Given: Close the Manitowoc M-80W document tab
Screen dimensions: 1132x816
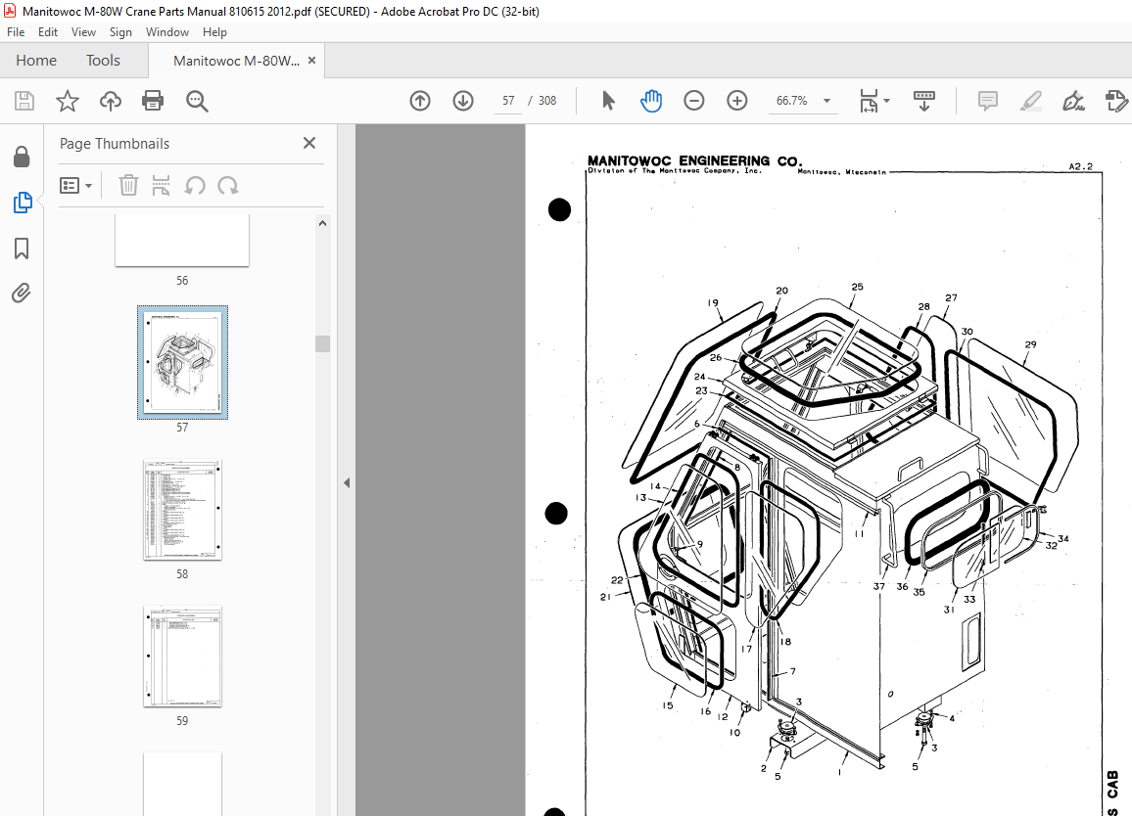Looking at the screenshot, I should (311, 61).
